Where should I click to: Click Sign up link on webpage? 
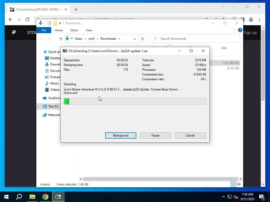[x=250, y=33]
